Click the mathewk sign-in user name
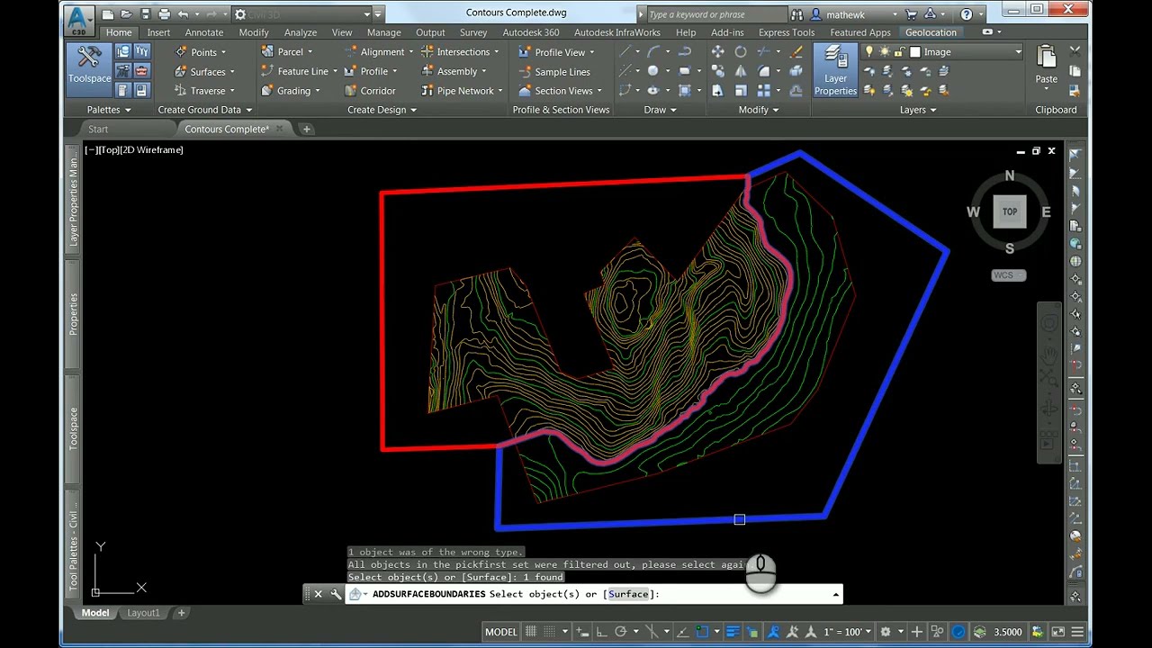Screen dimensions: 1152x648 click(x=845, y=14)
